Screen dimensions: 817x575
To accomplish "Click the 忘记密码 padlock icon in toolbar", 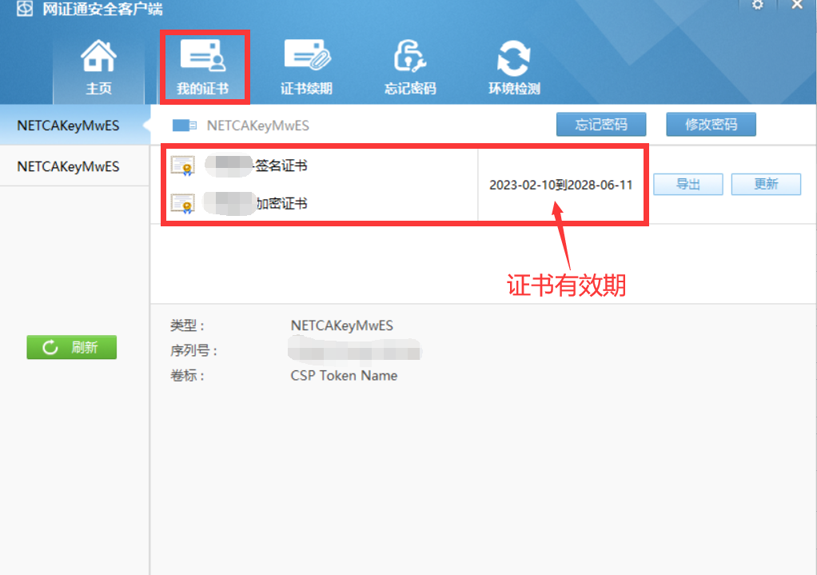I will click(x=410, y=56).
